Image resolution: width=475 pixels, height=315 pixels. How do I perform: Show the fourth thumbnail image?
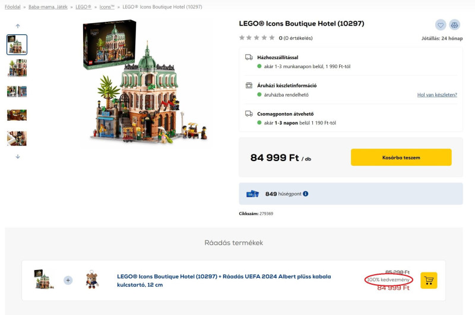(17, 114)
